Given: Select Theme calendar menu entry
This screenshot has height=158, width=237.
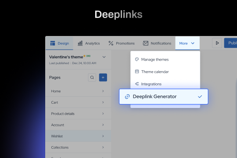Looking at the screenshot, I should pos(165,72).
